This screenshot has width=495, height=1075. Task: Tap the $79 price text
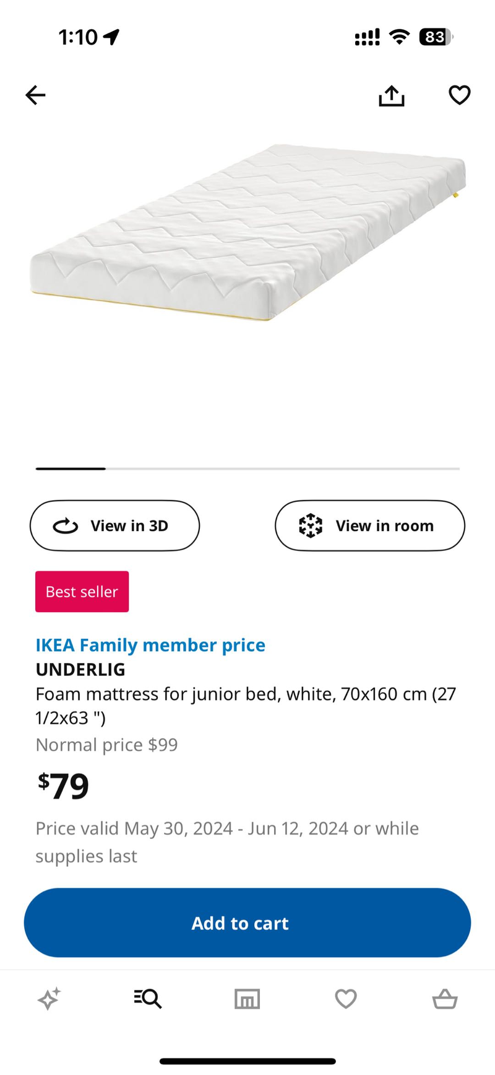point(63,786)
